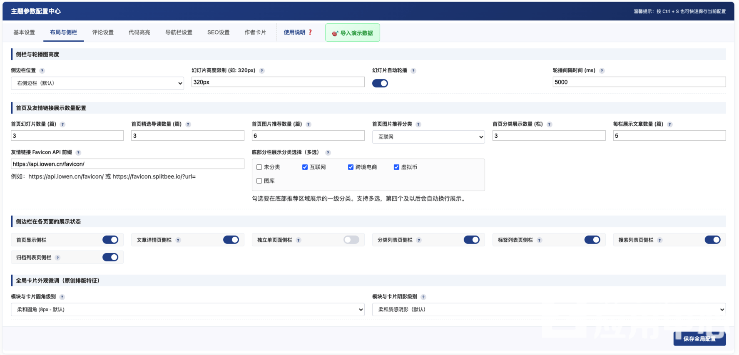Click help icon beside 模块与卡片圆角级别
This screenshot has height=355, width=739.
click(62, 297)
